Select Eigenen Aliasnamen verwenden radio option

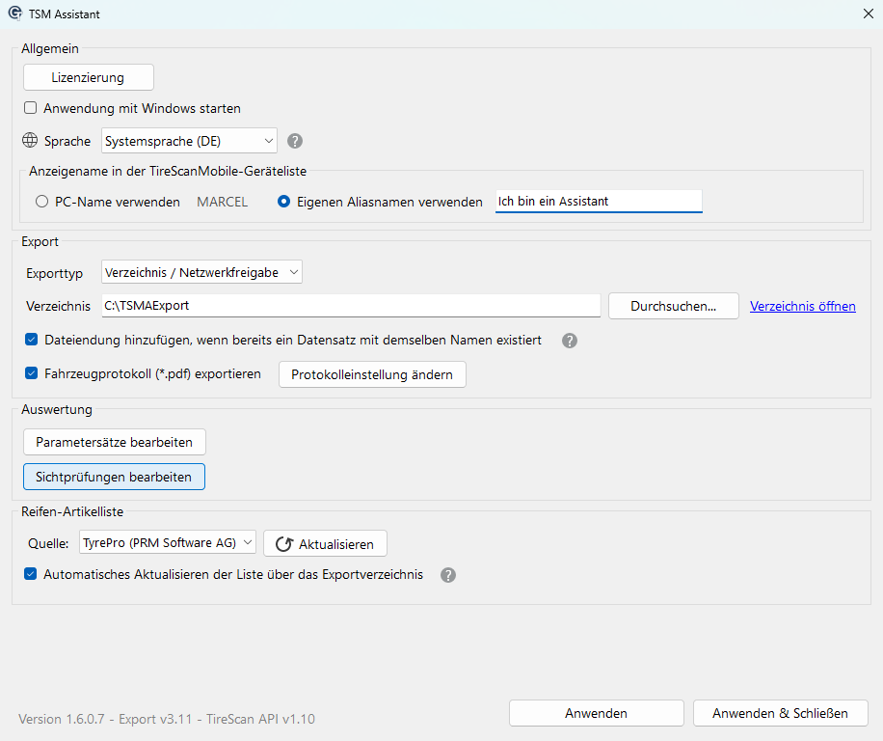coord(284,202)
